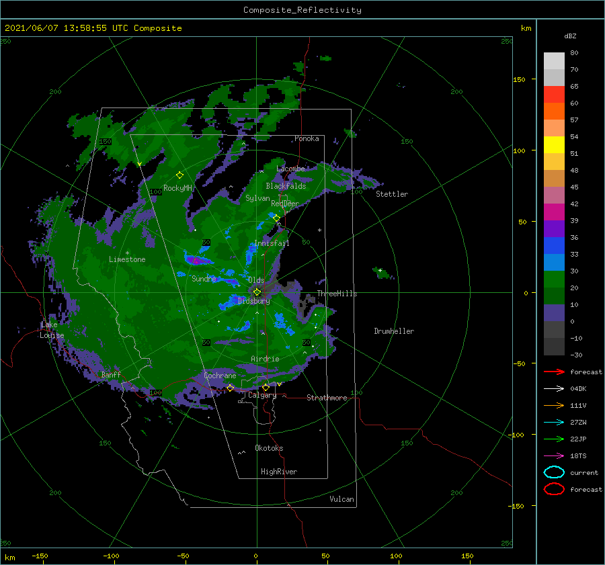605x565 pixels.
Task: Click the Okotoks town label
Action: [269, 448]
